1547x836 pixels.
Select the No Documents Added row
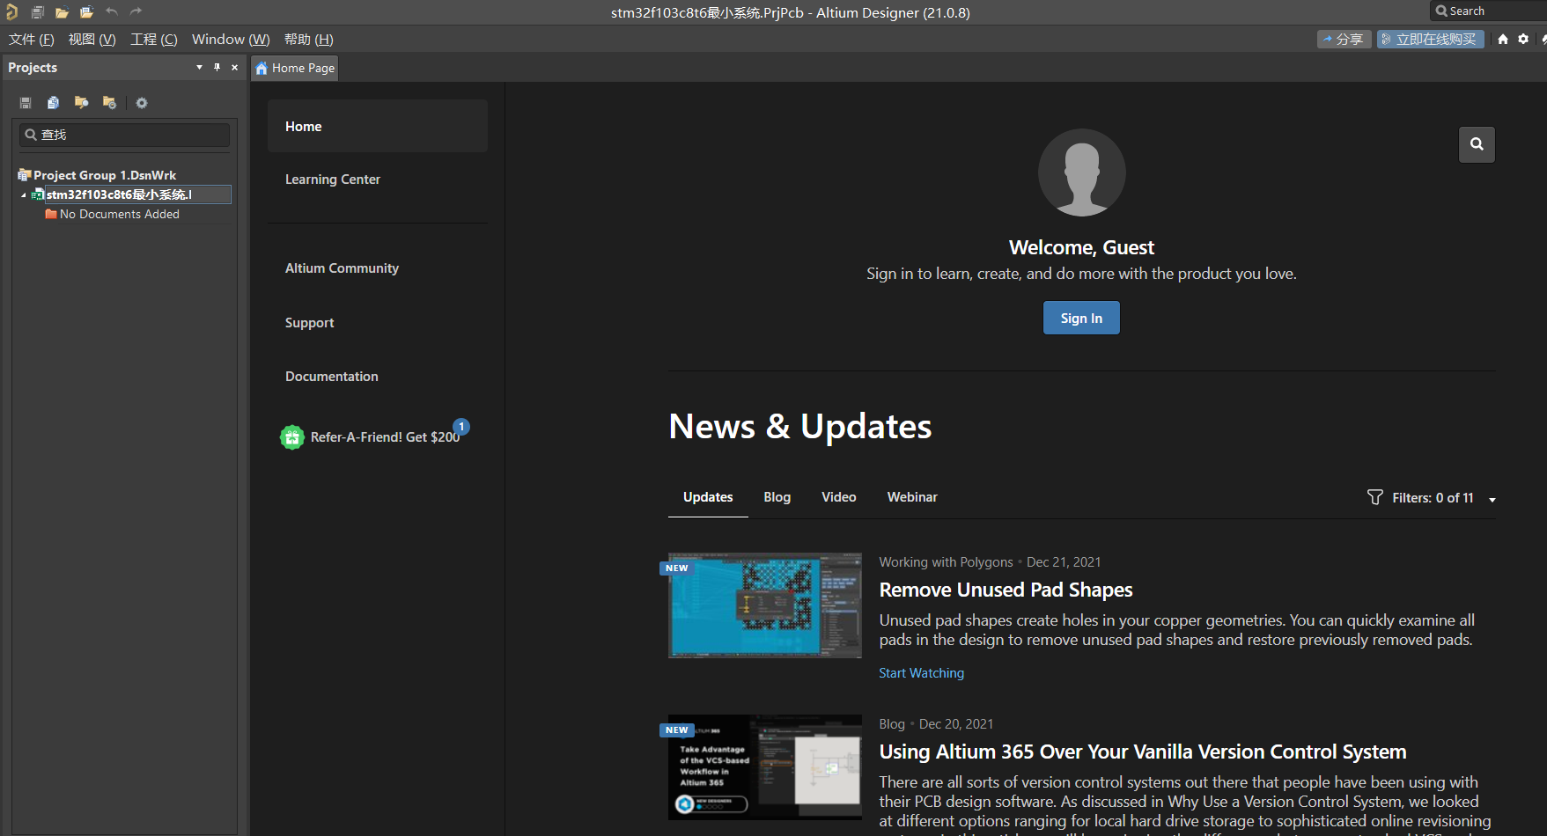tap(119, 214)
